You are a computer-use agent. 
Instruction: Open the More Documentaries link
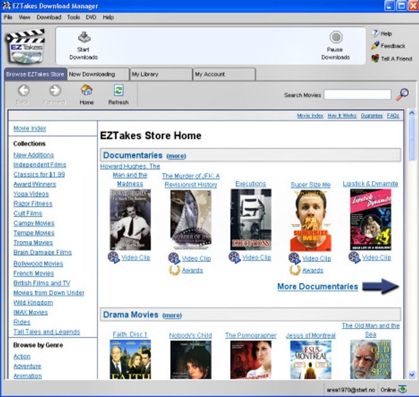click(x=318, y=287)
